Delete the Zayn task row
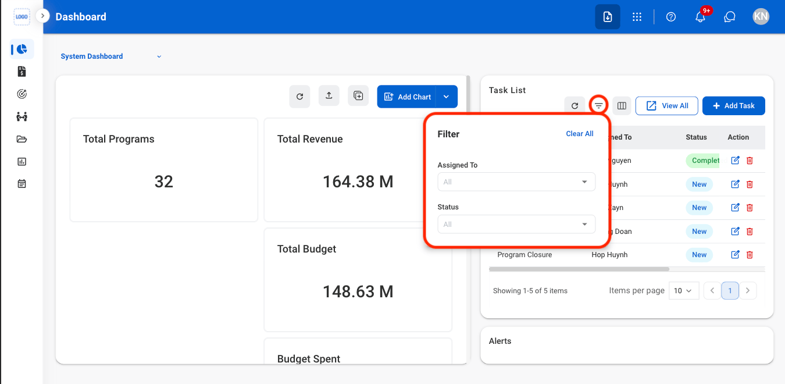 coord(750,208)
